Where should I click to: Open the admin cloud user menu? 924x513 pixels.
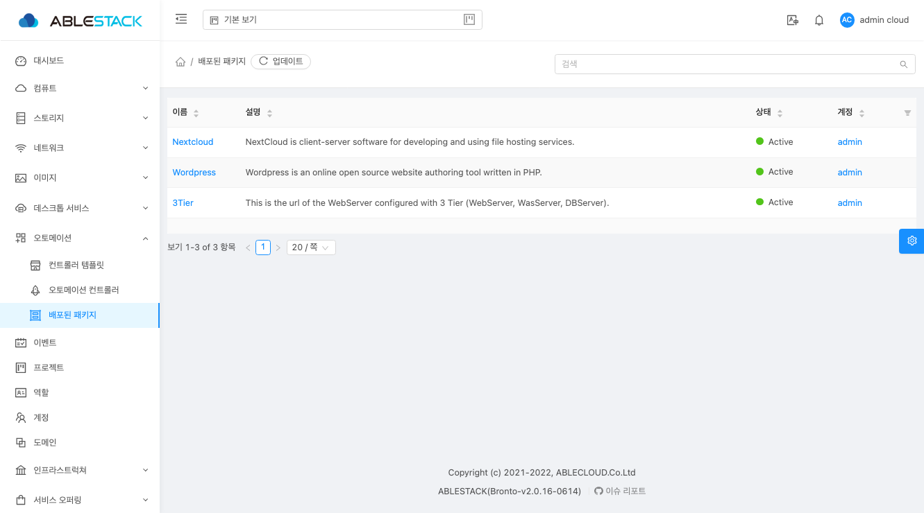point(875,20)
